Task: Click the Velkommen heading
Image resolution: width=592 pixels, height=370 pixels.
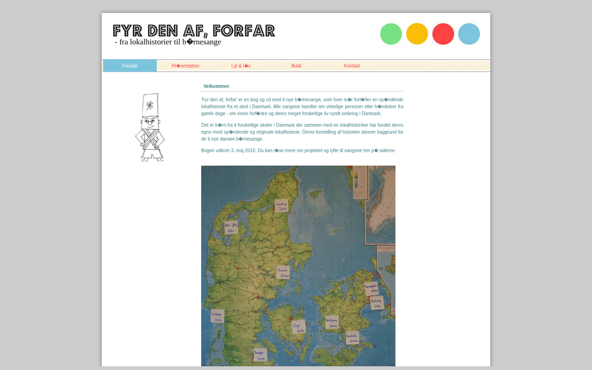Action: (216, 86)
